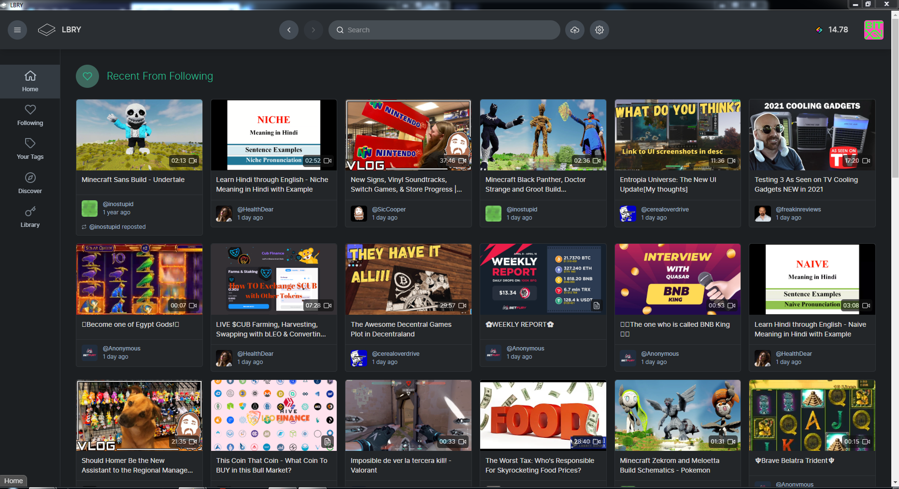Image resolution: width=899 pixels, height=489 pixels.
Task: Click the green heart Following icon in header
Action: coord(87,76)
